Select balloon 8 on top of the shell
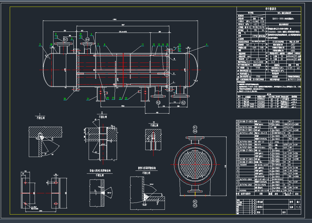 coord(105,44)
